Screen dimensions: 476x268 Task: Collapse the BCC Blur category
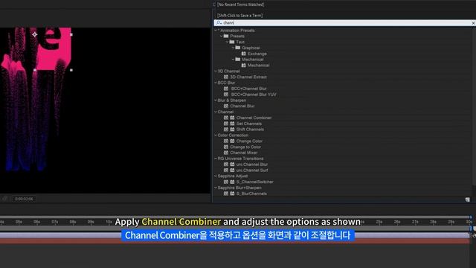pyautogui.click(x=216, y=83)
